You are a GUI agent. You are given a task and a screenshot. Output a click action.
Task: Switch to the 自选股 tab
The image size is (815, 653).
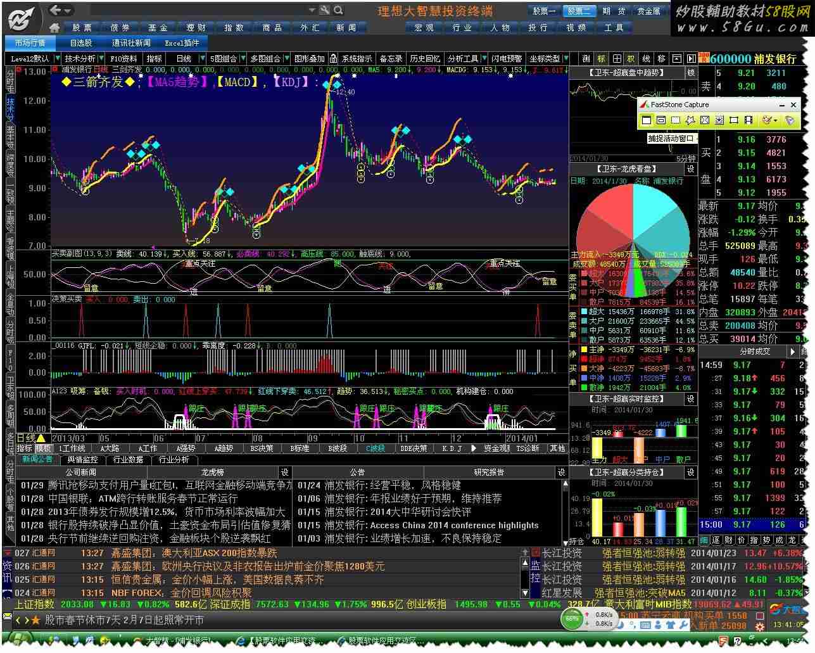pos(81,42)
